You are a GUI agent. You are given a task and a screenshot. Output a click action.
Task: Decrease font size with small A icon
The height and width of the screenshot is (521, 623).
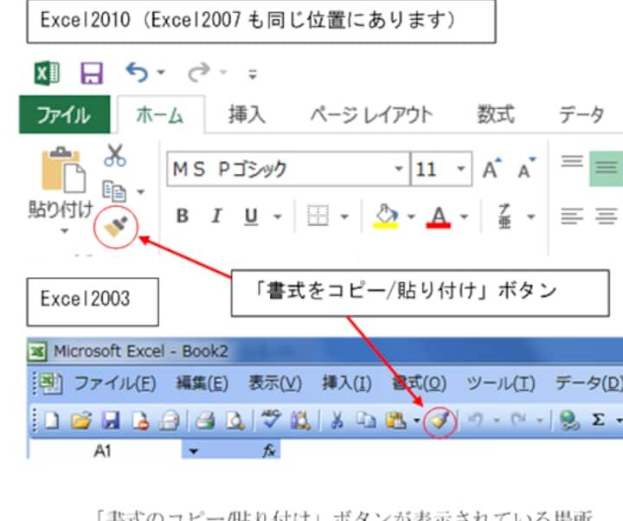(527, 169)
